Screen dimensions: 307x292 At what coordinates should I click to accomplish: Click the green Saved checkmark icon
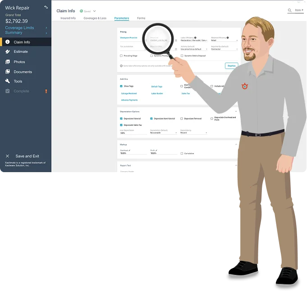(81, 11)
